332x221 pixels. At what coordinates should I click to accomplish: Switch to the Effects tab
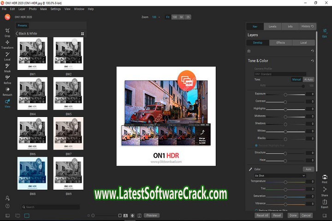[280, 43]
